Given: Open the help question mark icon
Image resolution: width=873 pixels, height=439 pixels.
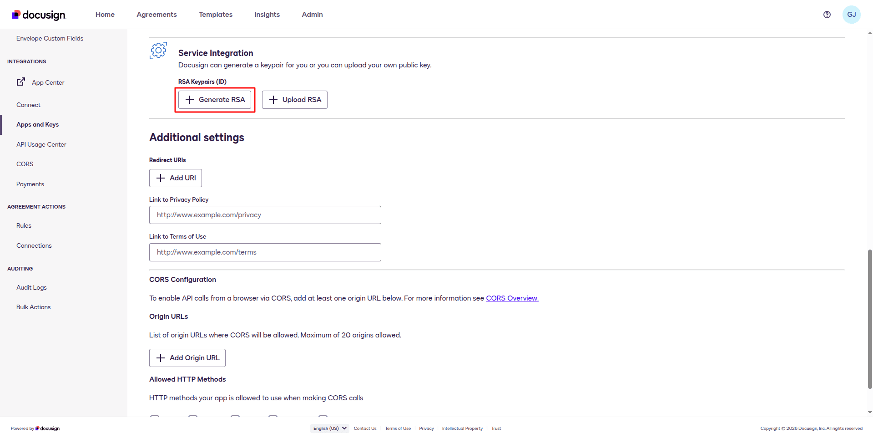Looking at the screenshot, I should pyautogui.click(x=827, y=15).
